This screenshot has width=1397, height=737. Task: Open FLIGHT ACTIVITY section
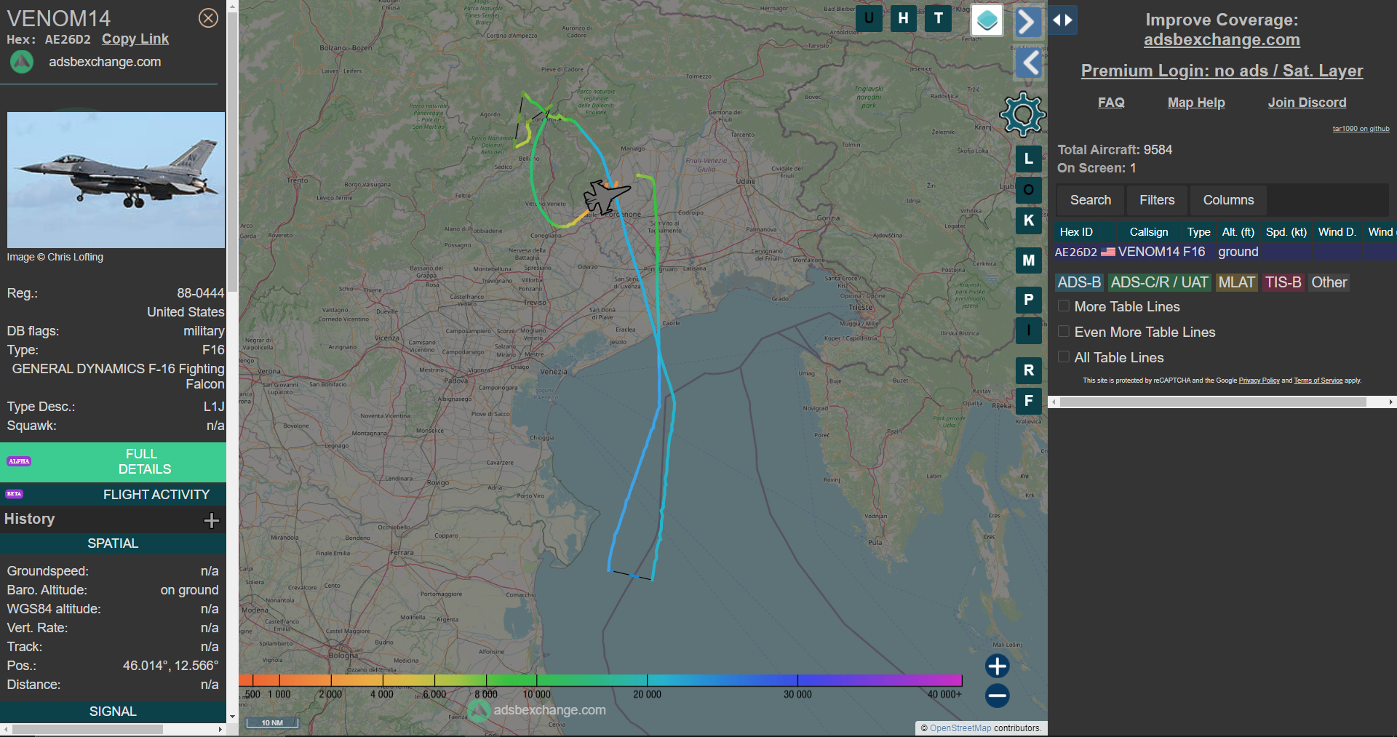pyautogui.click(x=114, y=495)
